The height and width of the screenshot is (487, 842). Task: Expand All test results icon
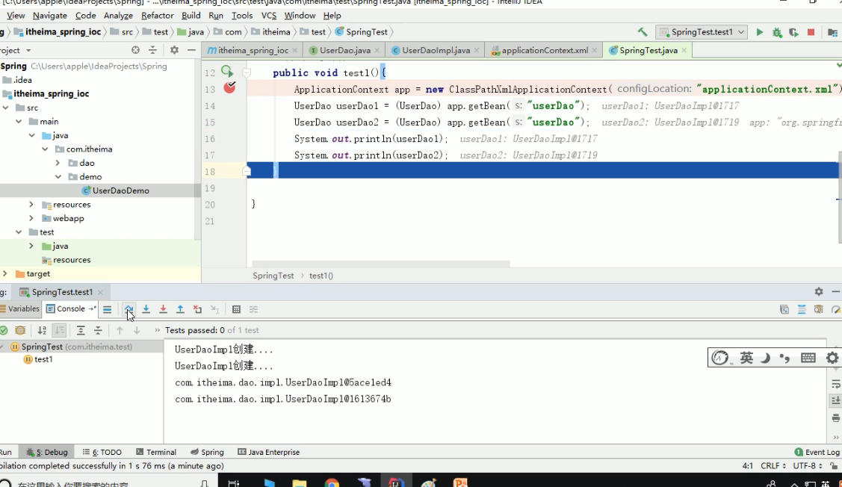(81, 330)
